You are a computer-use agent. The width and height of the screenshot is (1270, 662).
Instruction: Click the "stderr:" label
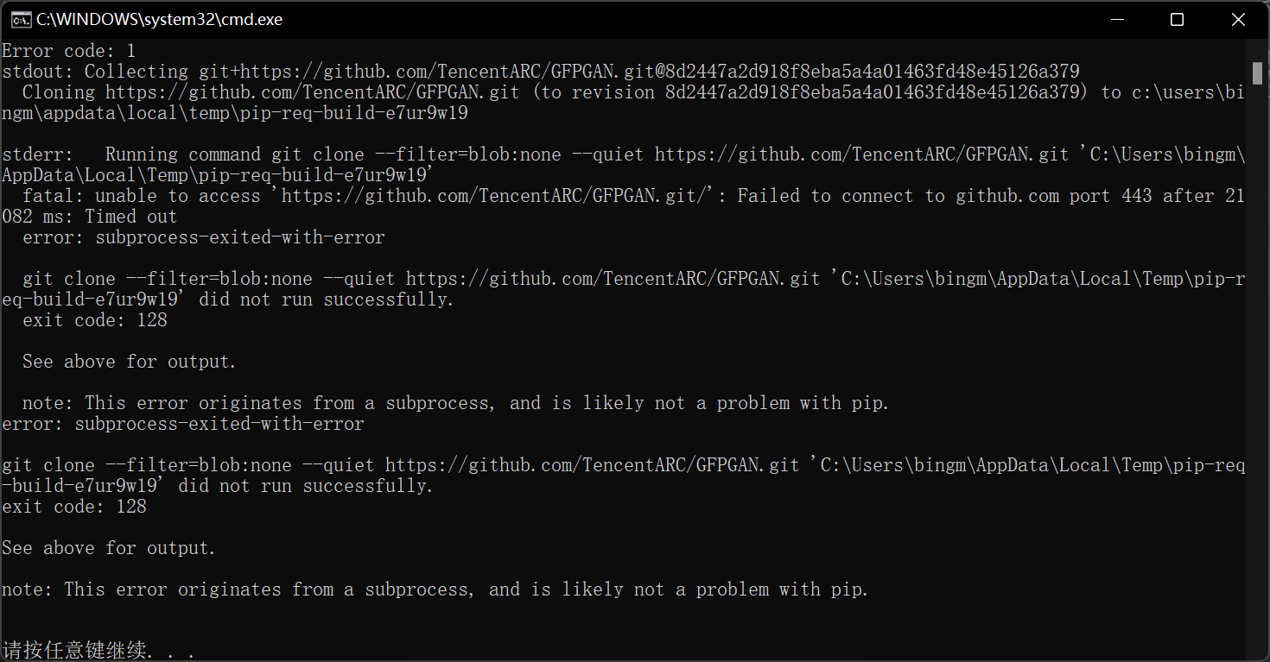click(37, 154)
